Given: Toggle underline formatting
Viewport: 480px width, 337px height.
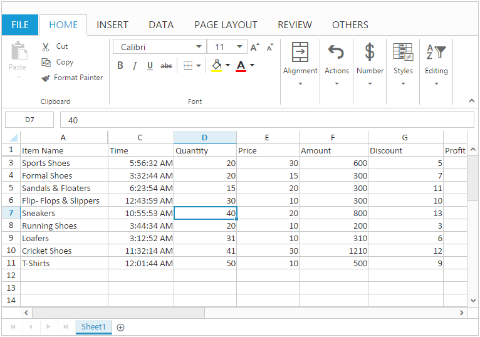Looking at the screenshot, I should 150,66.
